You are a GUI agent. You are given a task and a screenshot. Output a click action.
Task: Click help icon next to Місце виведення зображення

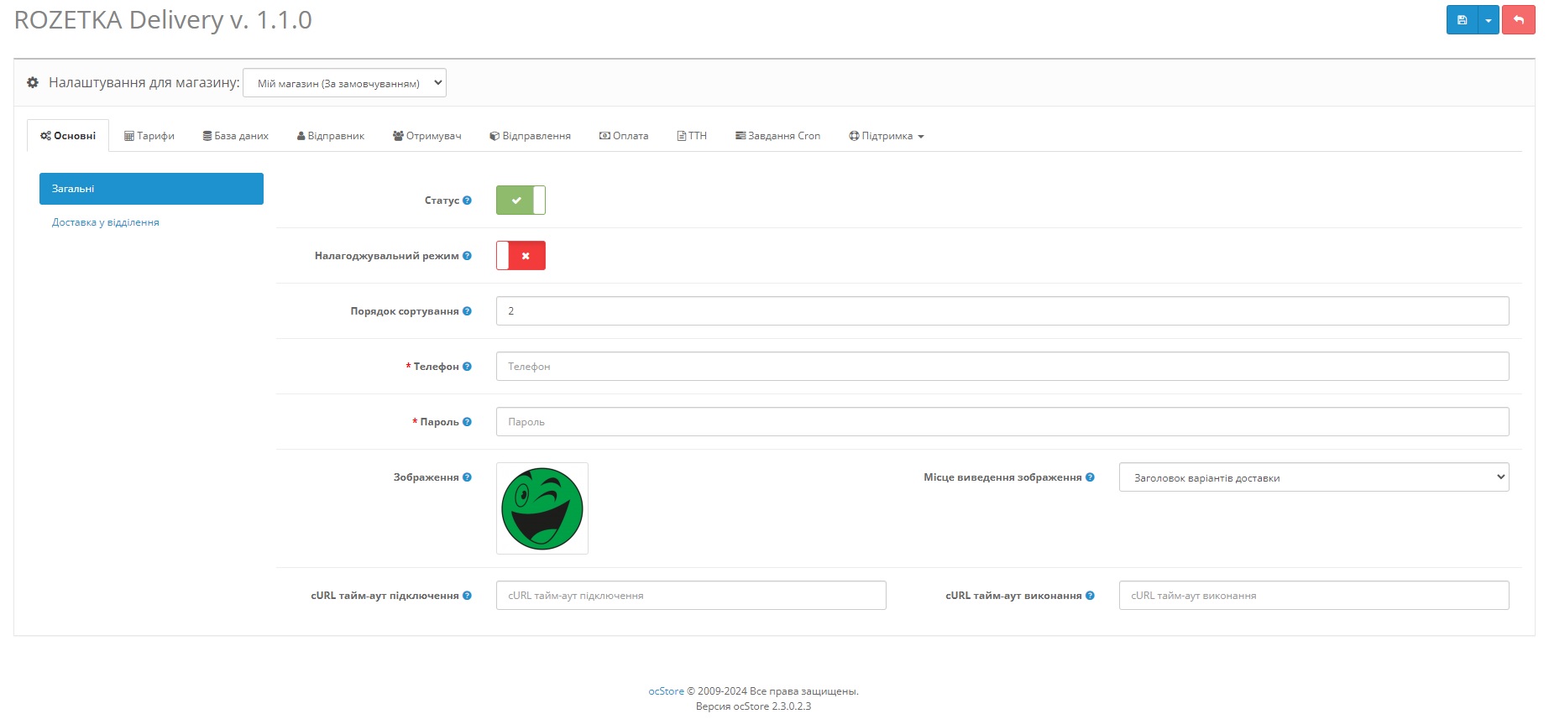[x=1090, y=477]
